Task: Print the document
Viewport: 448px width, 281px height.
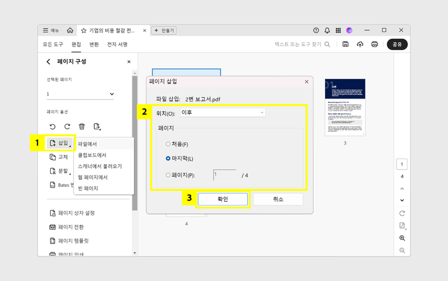Action: [375, 44]
